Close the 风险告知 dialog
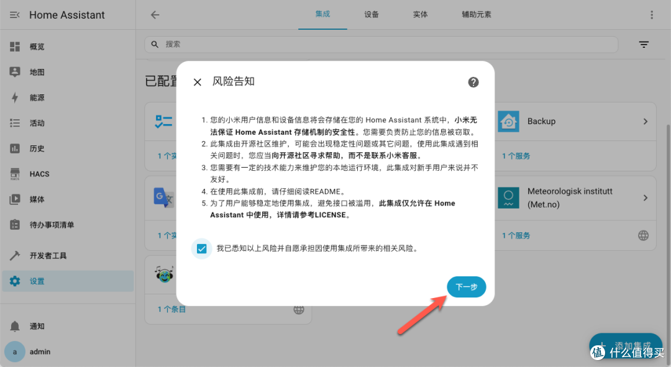Image resolution: width=671 pixels, height=367 pixels. click(x=198, y=82)
